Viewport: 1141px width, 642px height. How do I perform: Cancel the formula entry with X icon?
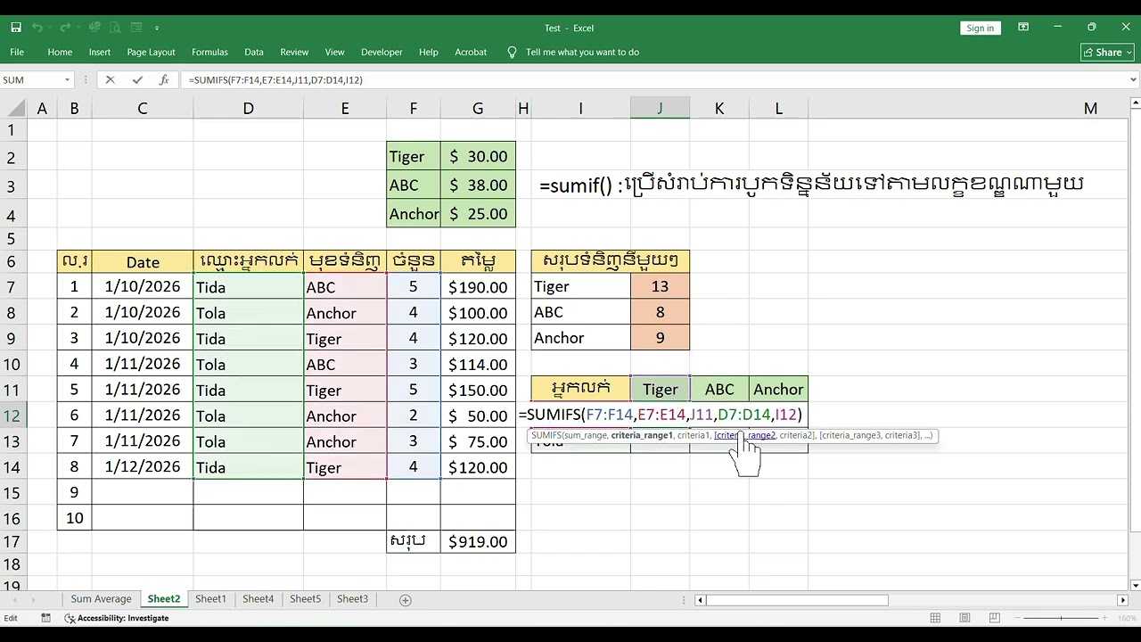pyautogui.click(x=110, y=79)
